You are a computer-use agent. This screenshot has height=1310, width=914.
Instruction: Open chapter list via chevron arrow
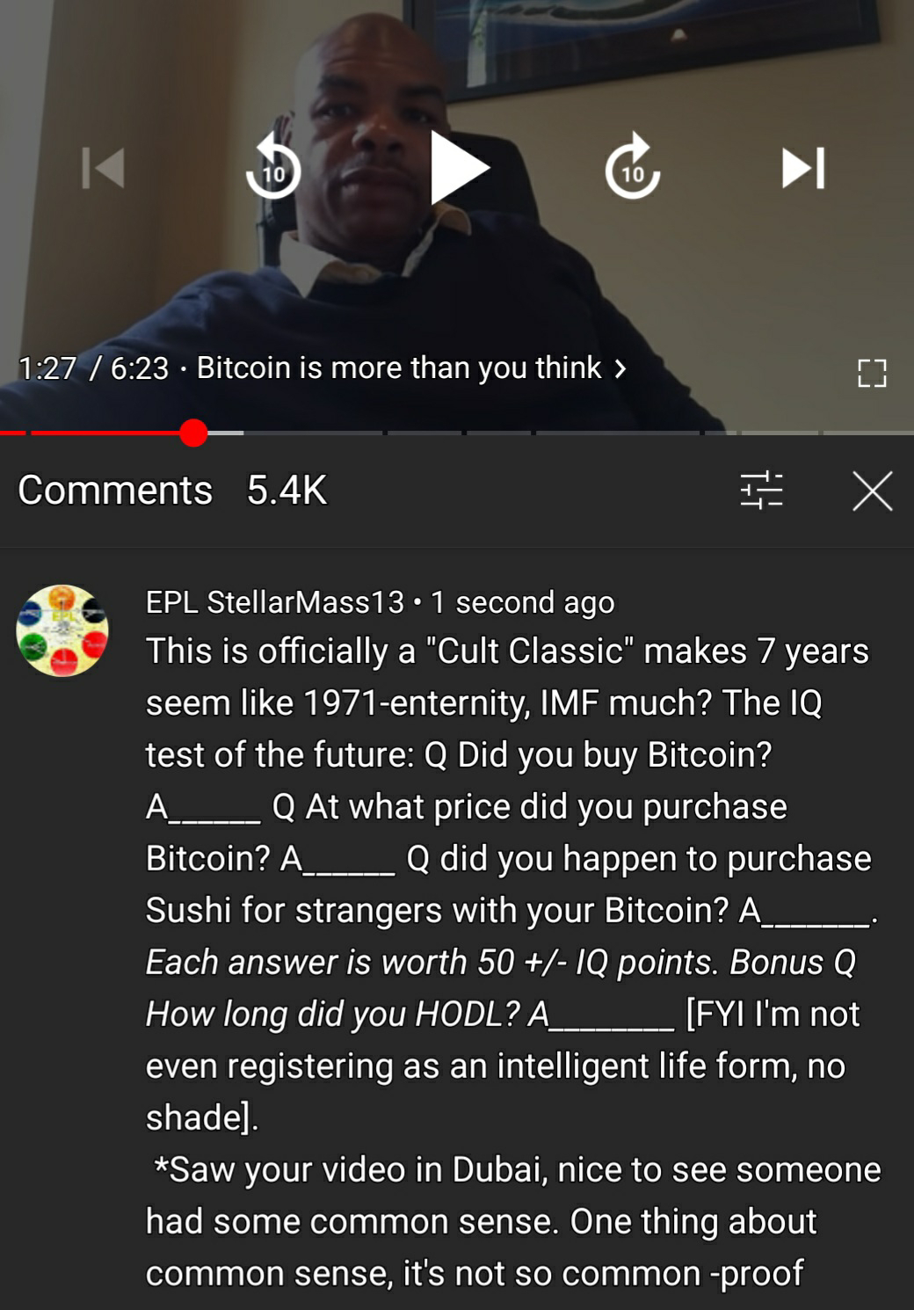click(620, 368)
